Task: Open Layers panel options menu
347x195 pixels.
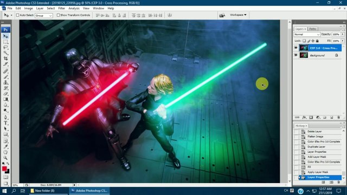Action: (x=343, y=30)
